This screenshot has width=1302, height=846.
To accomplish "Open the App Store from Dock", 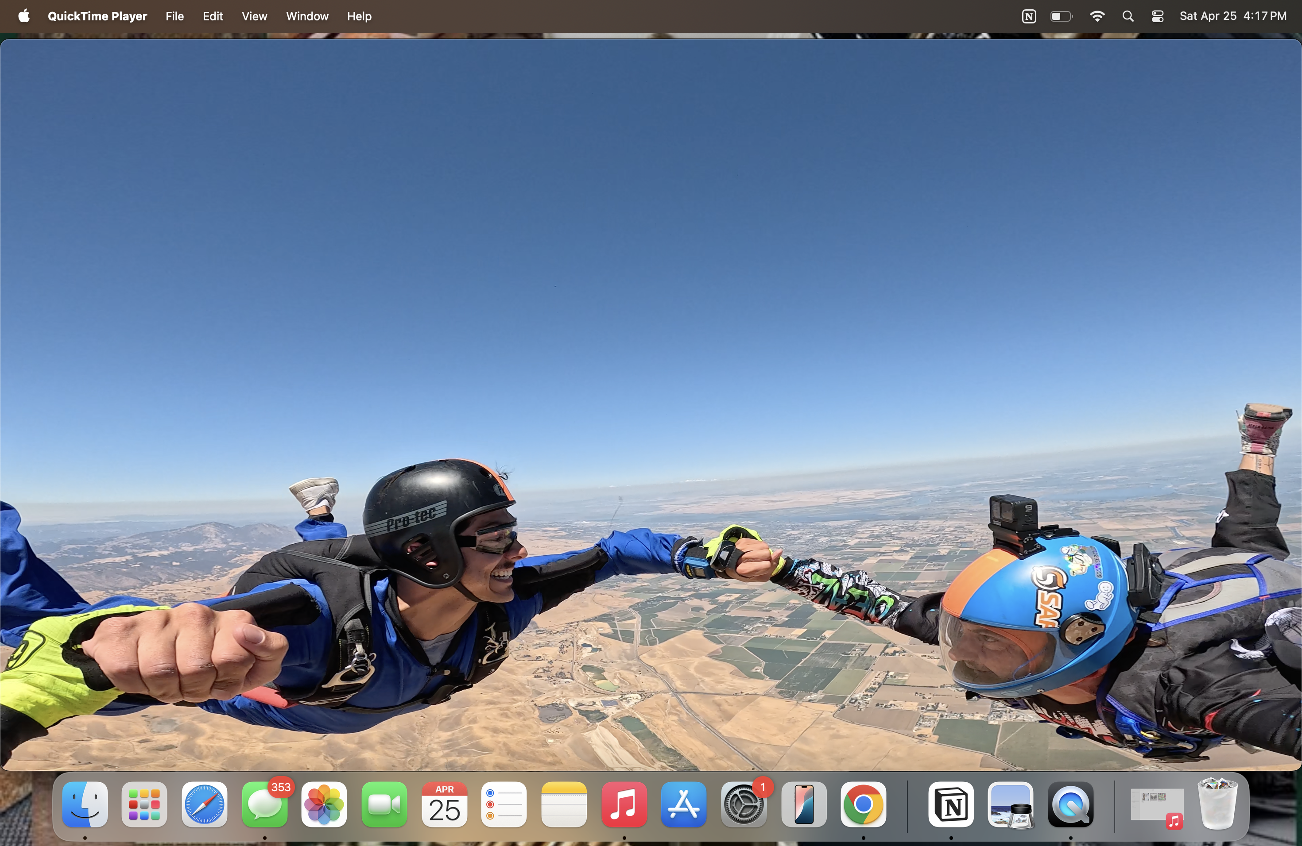I will tap(684, 804).
